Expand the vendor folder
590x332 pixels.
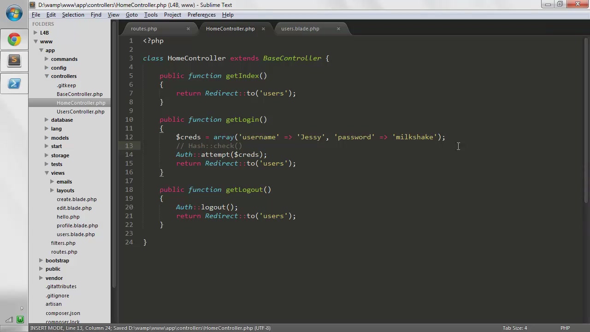coord(41,278)
